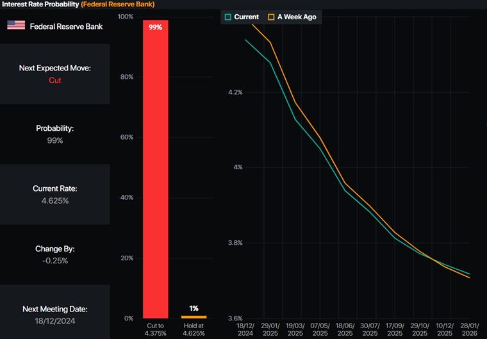
Task: Click the 'Hold at 4.625%' axis label
Action: tap(194, 329)
